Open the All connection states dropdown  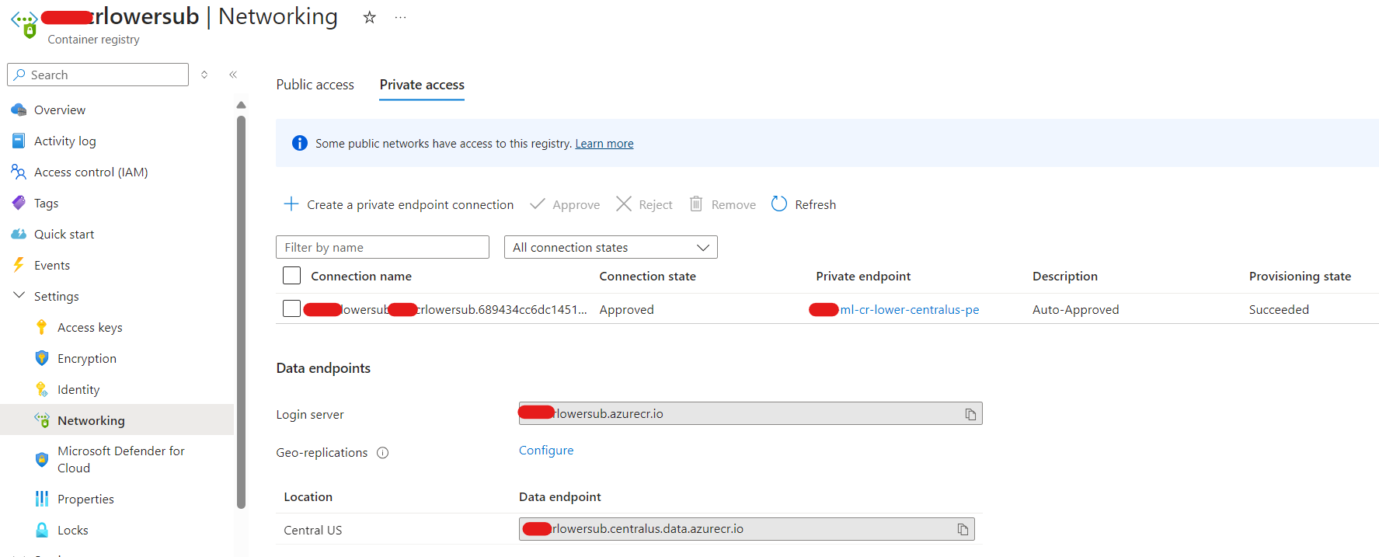click(x=611, y=247)
